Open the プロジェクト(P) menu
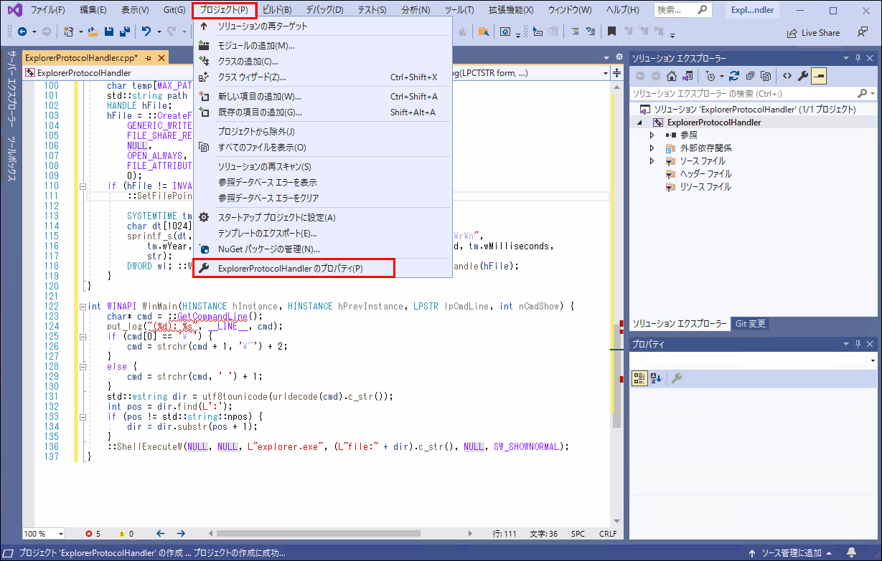882x561 pixels. click(225, 10)
